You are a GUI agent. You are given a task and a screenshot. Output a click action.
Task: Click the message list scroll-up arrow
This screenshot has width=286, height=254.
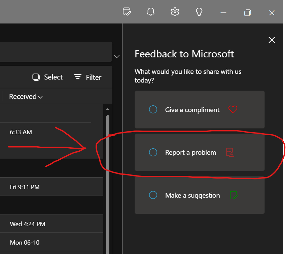coord(108,109)
